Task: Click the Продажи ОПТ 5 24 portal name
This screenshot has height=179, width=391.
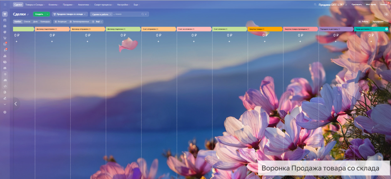Action: coord(331,5)
